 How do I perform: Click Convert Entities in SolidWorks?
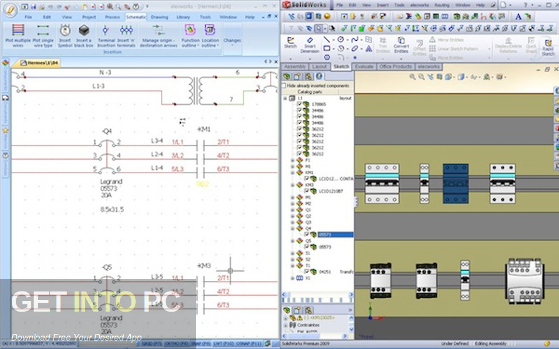(x=401, y=45)
